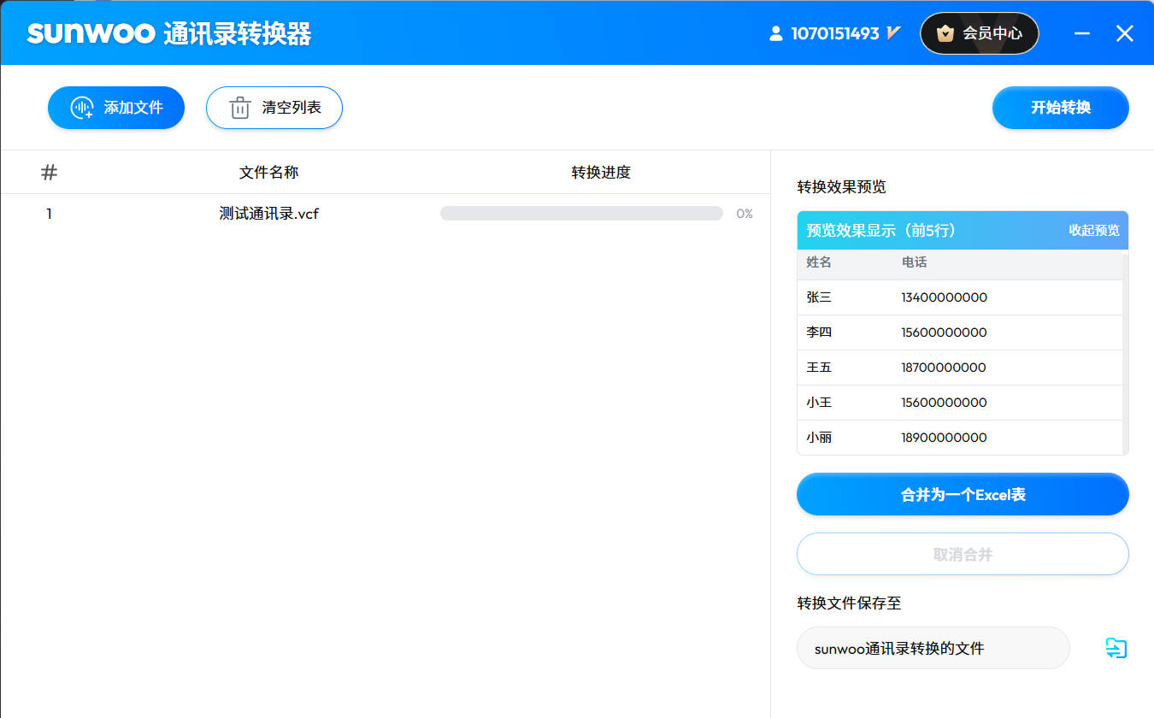This screenshot has width=1154, height=718.
Task: Click the sunwoo 通讯录转换器 logo title
Action: [x=169, y=33]
